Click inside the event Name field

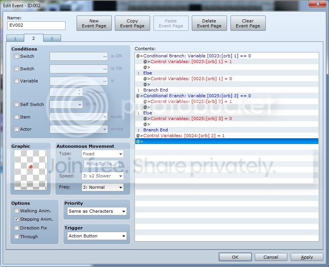point(36,25)
